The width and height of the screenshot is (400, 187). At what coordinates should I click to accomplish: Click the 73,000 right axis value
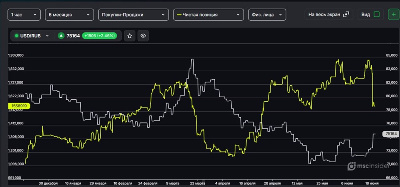pos(392,151)
